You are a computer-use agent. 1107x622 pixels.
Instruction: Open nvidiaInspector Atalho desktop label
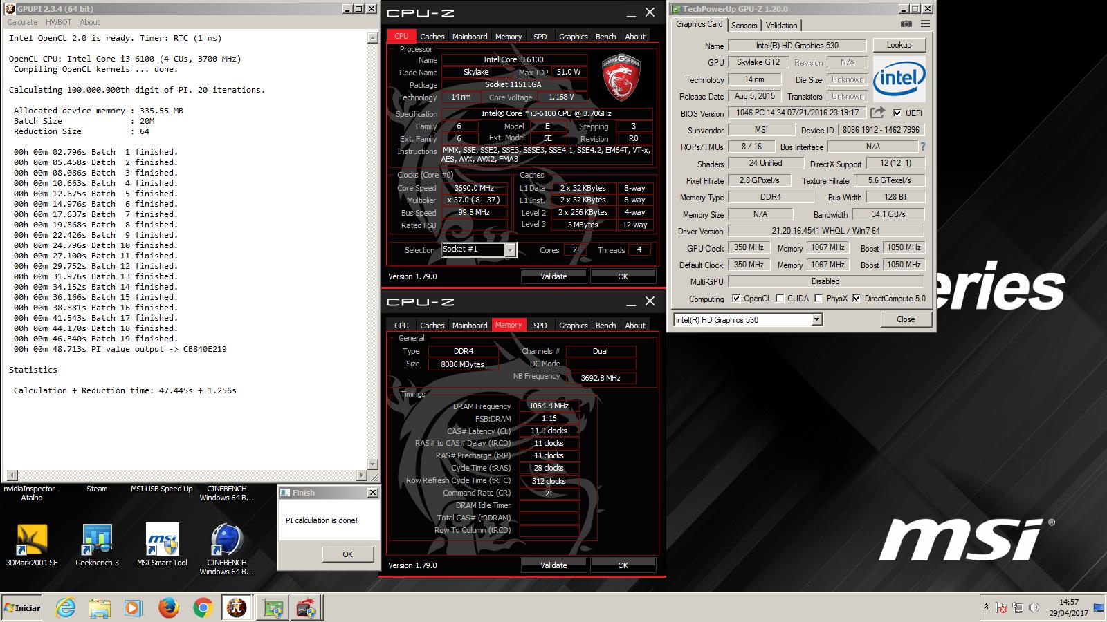[32, 493]
